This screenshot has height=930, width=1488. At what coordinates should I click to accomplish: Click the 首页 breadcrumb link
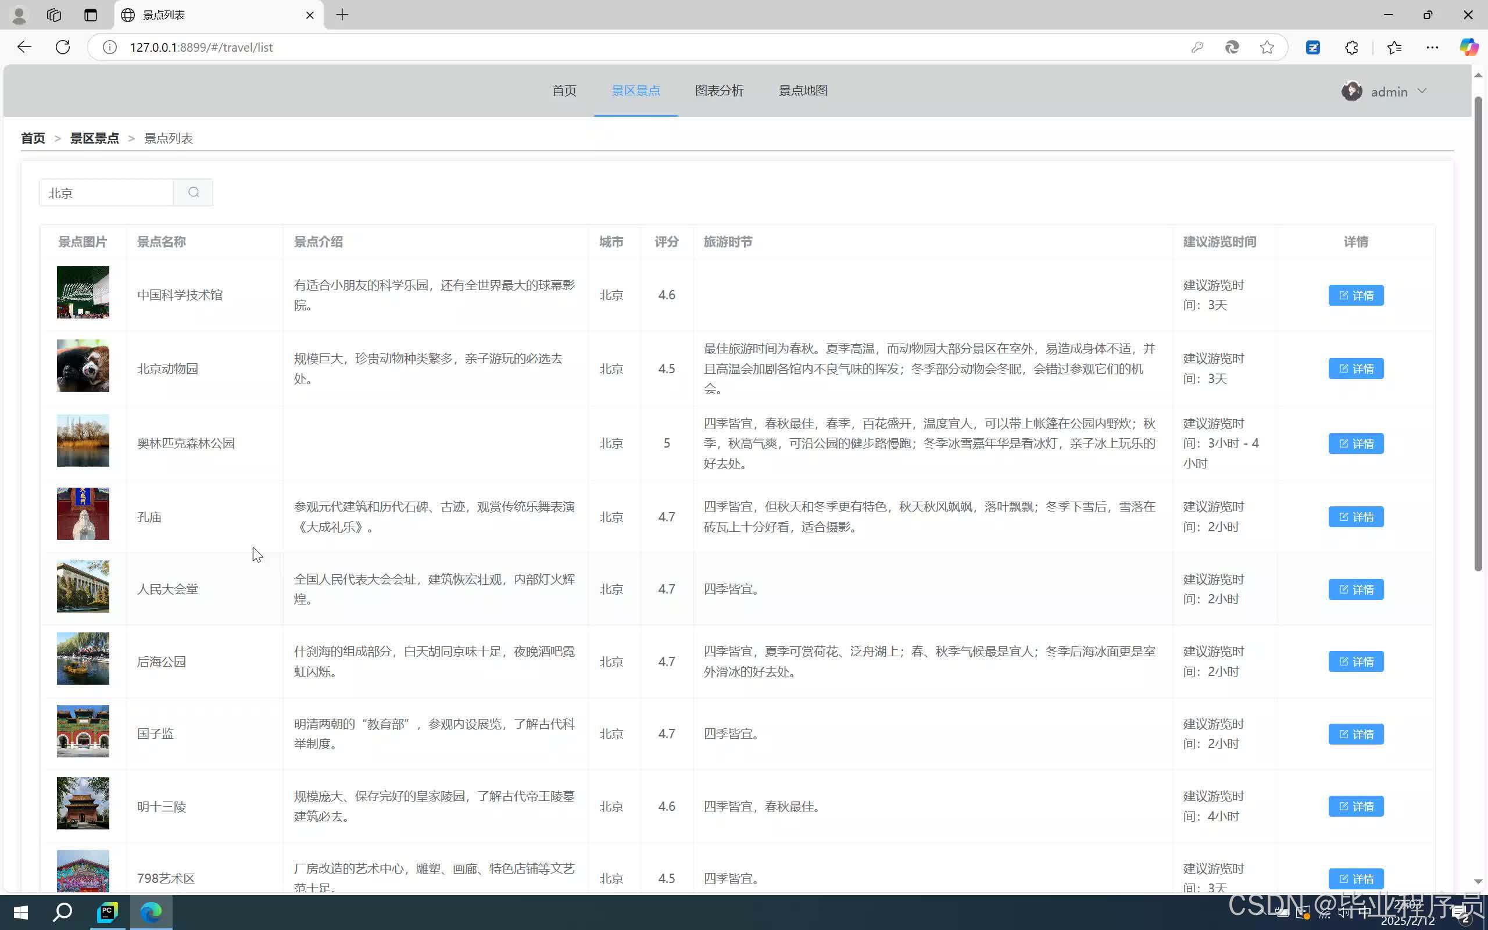tap(33, 138)
